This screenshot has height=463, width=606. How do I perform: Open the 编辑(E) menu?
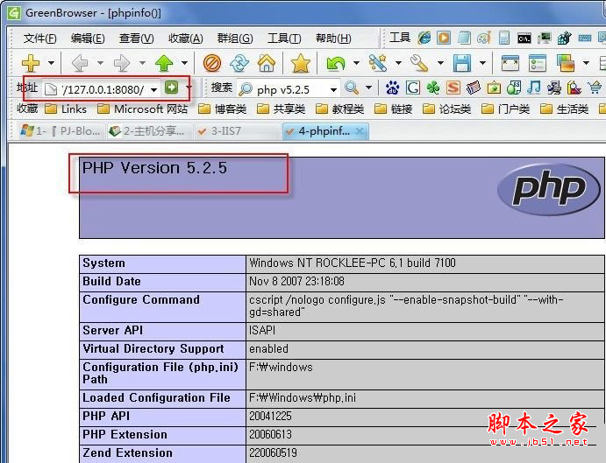click(x=88, y=39)
